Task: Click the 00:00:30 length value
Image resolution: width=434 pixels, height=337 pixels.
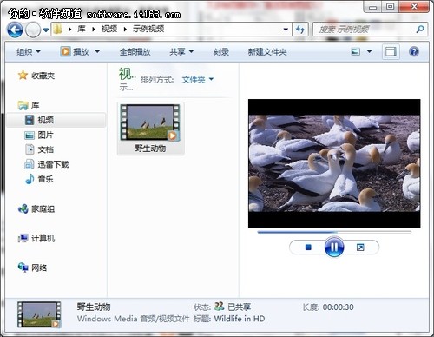Action: [x=339, y=307]
